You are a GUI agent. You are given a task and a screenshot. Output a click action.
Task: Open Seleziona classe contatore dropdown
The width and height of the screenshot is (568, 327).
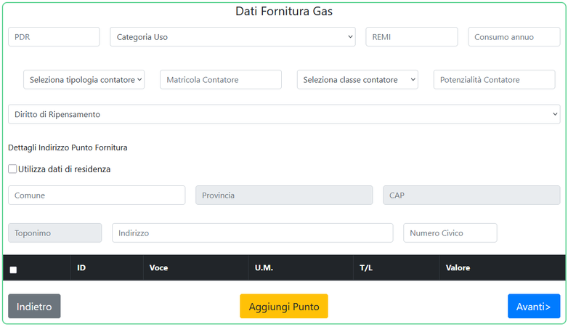click(x=357, y=79)
